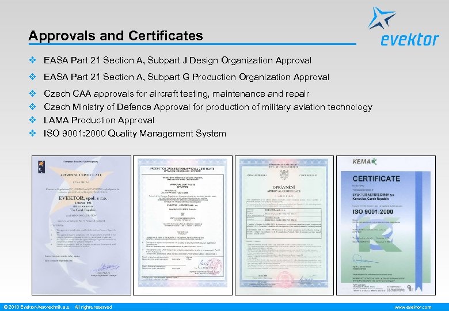449x311 pixels.
Task: Select the Czech CAA approvals bullet text
Action: tap(176, 94)
